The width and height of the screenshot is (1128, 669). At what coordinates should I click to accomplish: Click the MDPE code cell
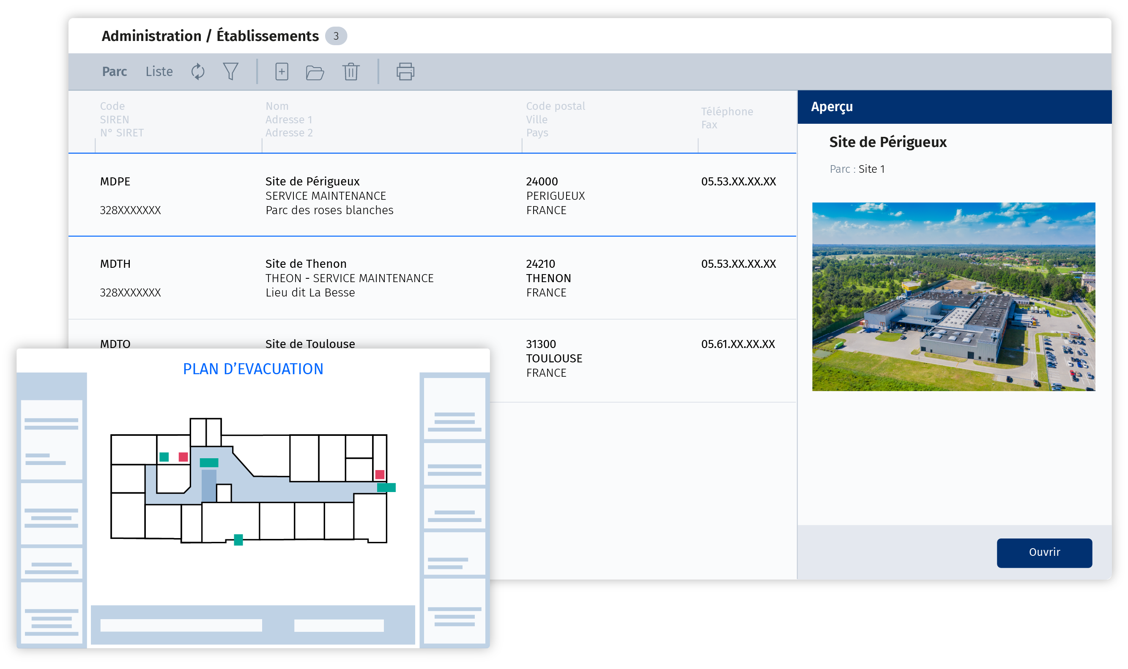(115, 181)
